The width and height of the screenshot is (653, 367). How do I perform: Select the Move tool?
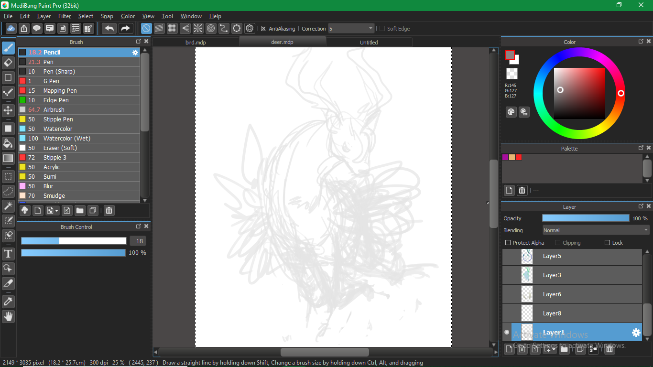(8, 110)
